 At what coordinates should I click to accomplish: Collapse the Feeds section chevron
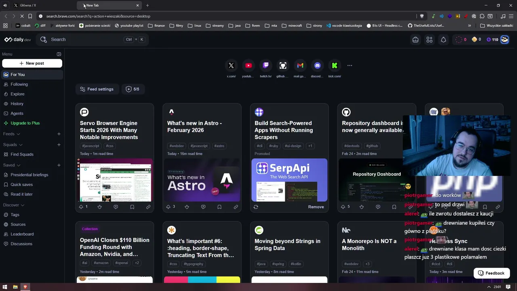18,134
